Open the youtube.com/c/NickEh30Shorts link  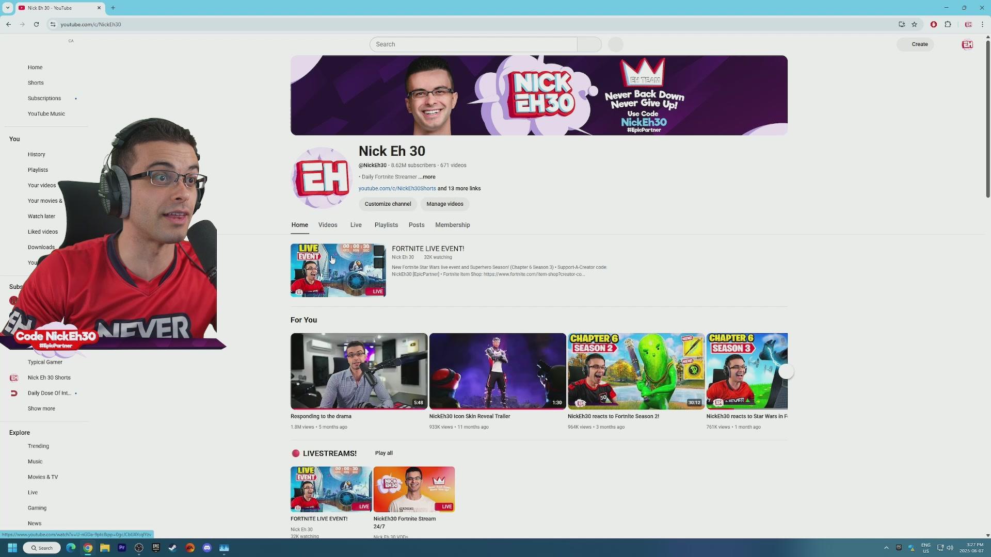tap(397, 189)
